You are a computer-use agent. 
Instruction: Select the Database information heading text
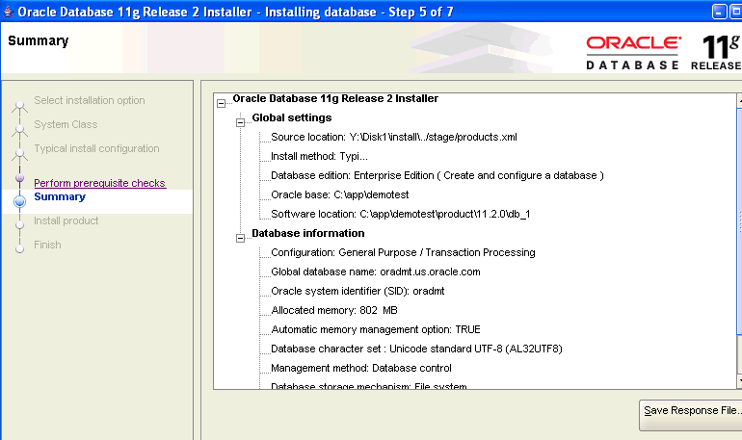point(308,233)
